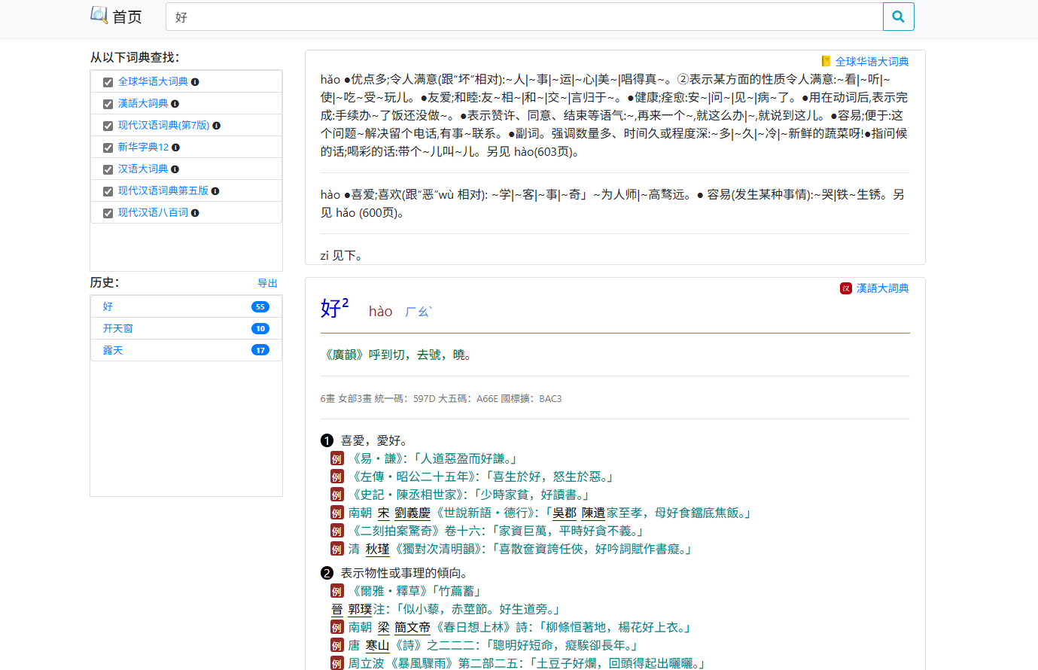
Task: Open the info icon next to 新华字典12
Action: [175, 147]
